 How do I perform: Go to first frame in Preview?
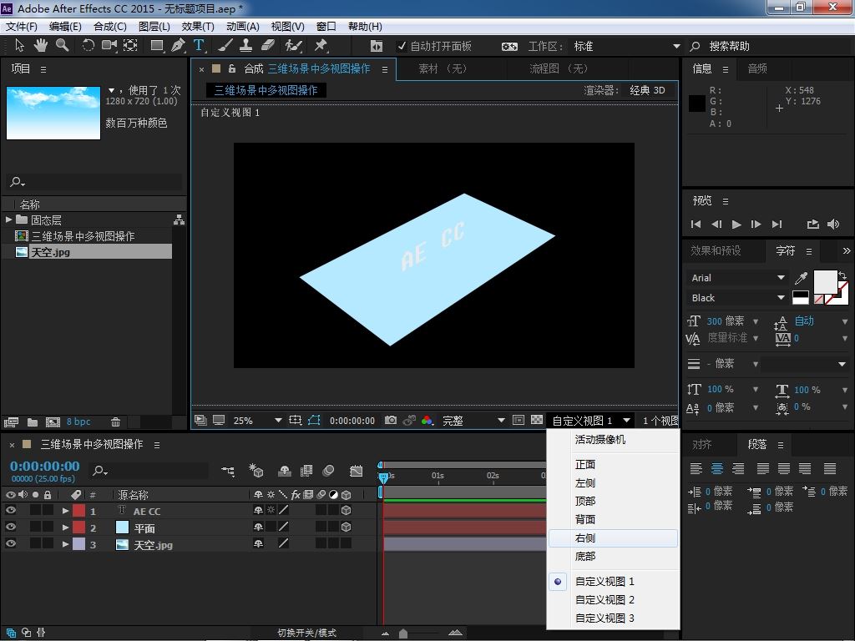[x=696, y=224]
